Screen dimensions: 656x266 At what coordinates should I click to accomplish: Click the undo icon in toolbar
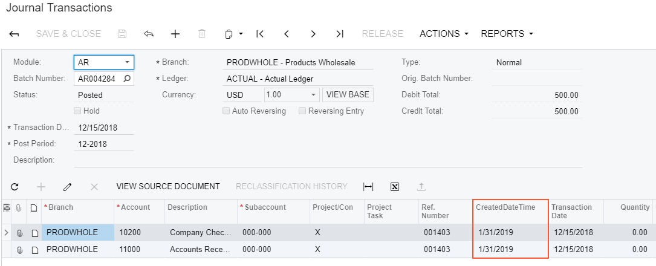[x=149, y=34]
